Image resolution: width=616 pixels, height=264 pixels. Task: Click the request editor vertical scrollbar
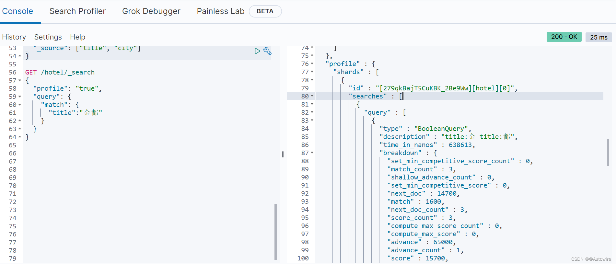[x=275, y=232]
